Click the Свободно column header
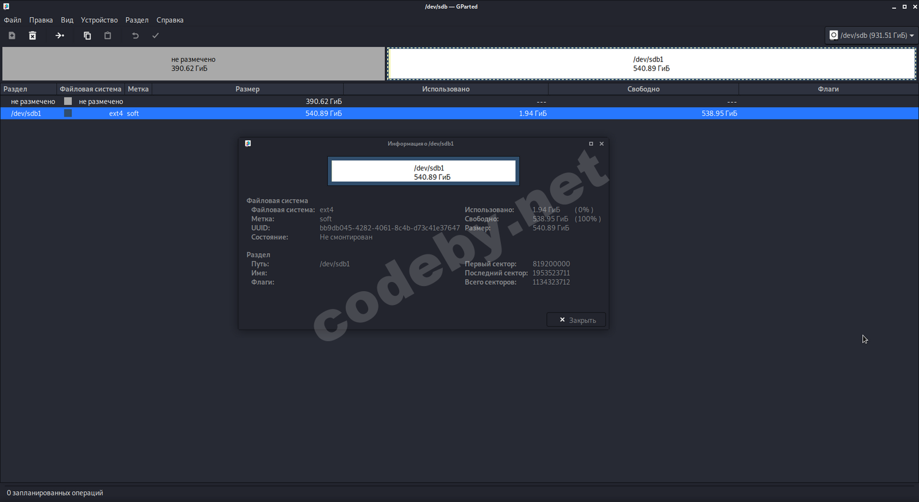The width and height of the screenshot is (919, 502). click(x=643, y=89)
